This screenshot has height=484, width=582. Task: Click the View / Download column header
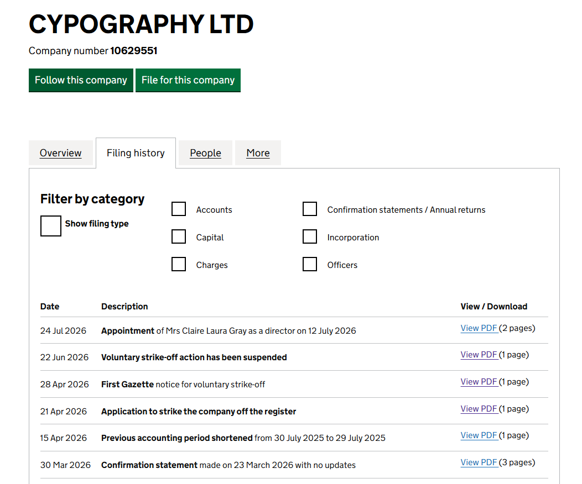494,307
